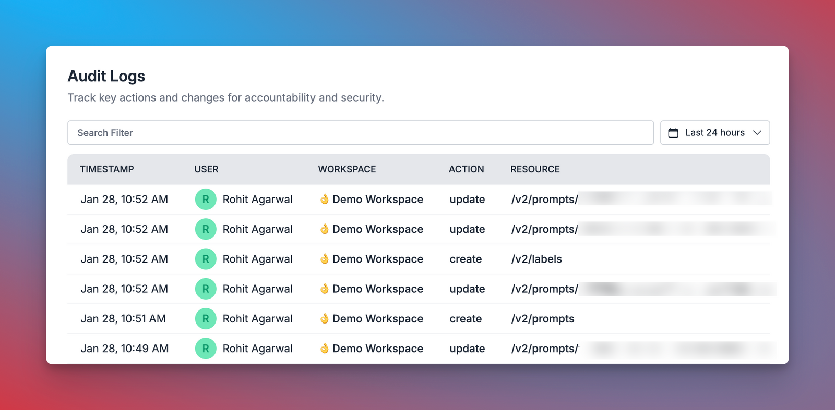The height and width of the screenshot is (410, 835).
Task: Click the RESOURCE column header
Action: pos(535,169)
